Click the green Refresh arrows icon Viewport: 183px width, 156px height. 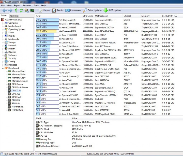coord(21,10)
